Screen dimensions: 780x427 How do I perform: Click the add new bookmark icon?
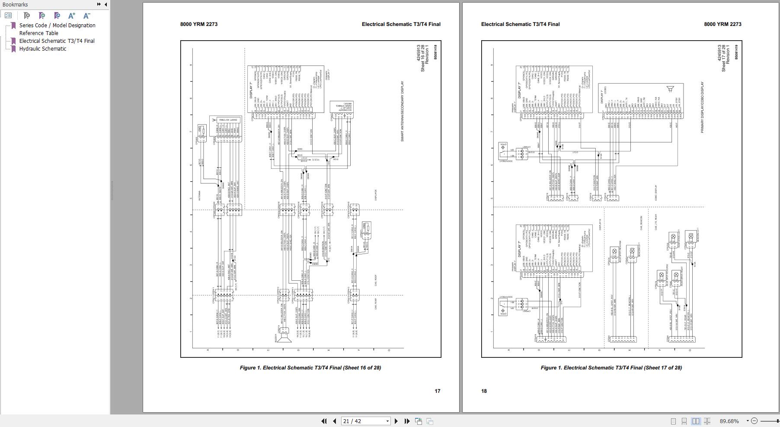42,16
